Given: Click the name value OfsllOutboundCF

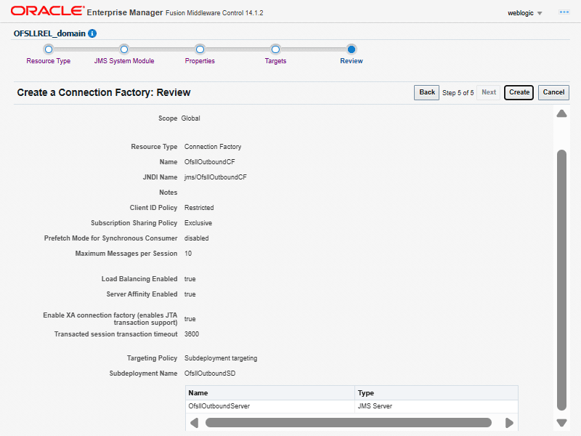Looking at the screenshot, I should pyautogui.click(x=209, y=162).
